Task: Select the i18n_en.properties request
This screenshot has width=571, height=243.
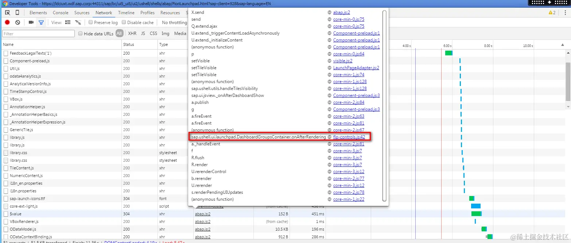Action: point(26,183)
